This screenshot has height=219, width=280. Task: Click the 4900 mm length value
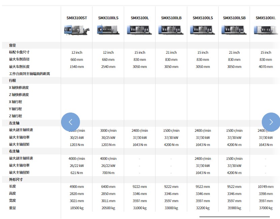click(x=77, y=187)
